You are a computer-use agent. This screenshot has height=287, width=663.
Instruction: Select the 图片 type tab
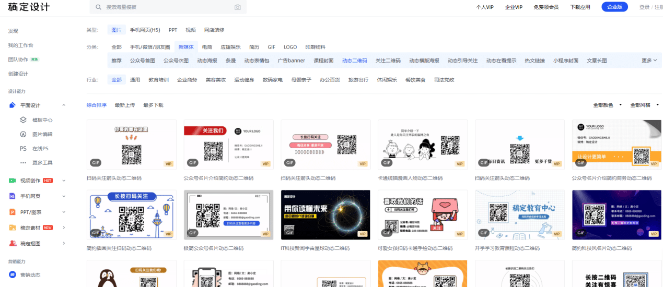pyautogui.click(x=117, y=30)
